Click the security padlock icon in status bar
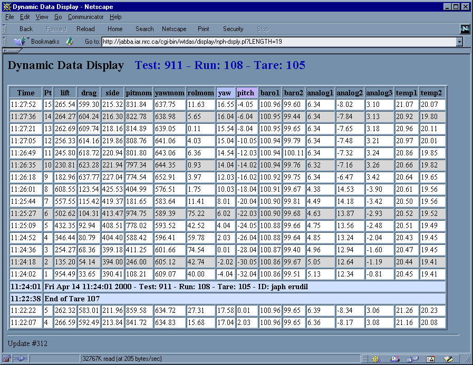This screenshot has width=473, height=365. [x=7, y=359]
